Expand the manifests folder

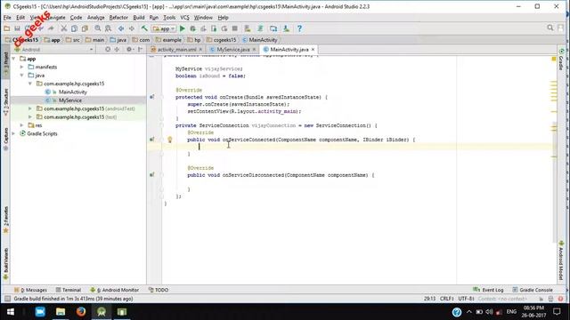[22, 67]
